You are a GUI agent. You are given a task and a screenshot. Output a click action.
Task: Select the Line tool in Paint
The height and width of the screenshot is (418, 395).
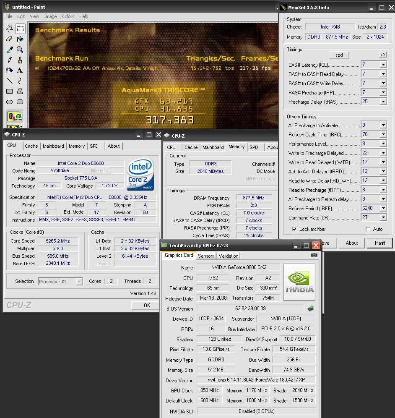pos(10,81)
